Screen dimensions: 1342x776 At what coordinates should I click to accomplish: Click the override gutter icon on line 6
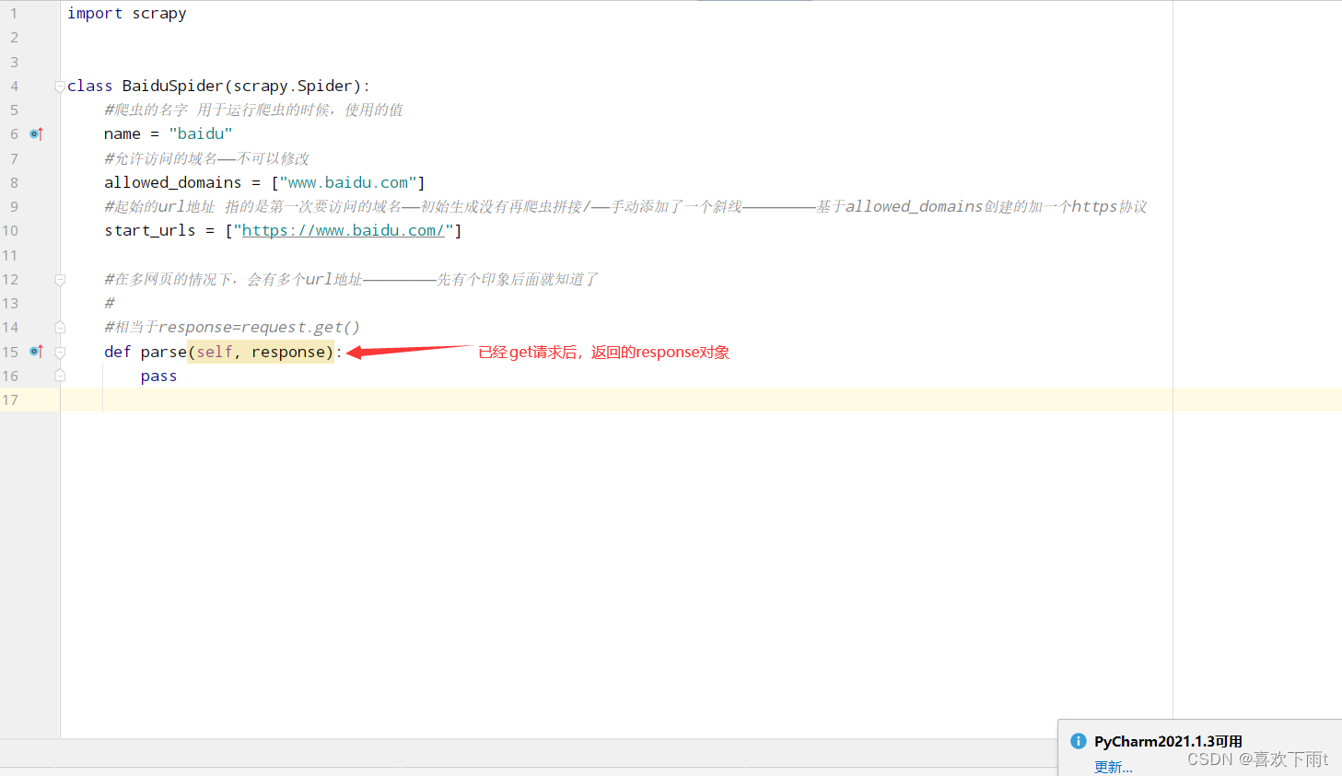tap(36, 134)
